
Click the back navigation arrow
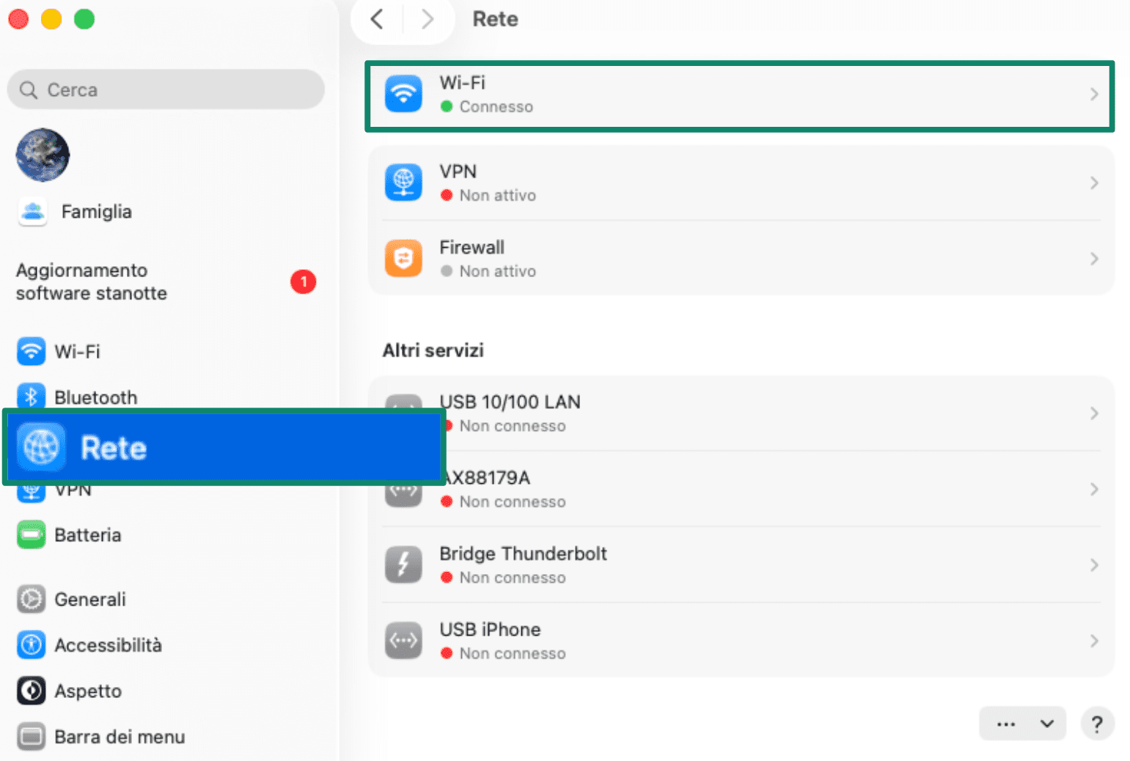click(375, 20)
